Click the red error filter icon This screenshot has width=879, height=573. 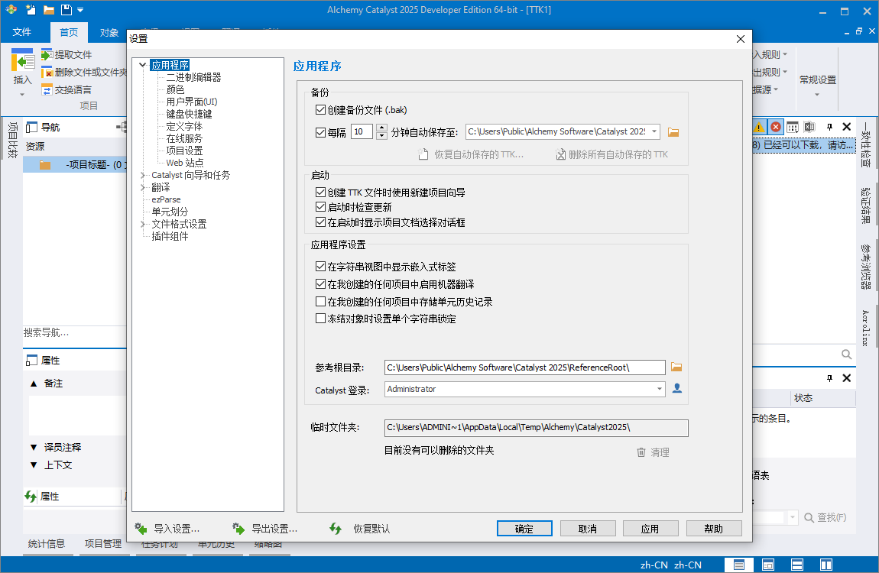click(776, 127)
